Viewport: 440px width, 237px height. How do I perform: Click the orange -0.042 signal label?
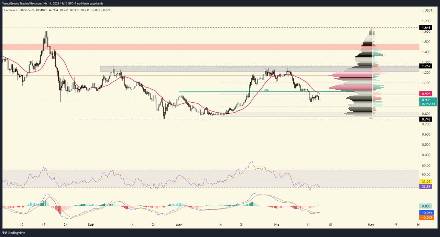426,217
